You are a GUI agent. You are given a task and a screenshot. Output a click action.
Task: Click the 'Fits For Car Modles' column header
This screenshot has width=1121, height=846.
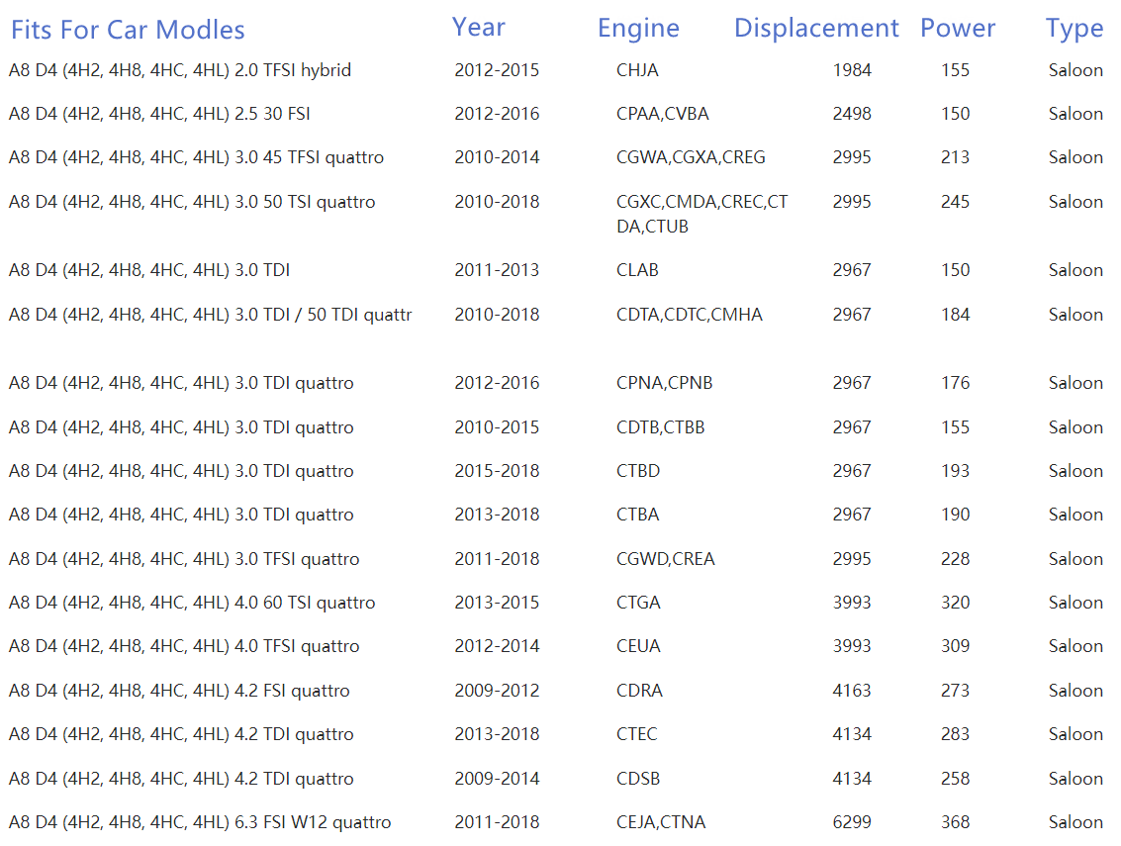[128, 30]
